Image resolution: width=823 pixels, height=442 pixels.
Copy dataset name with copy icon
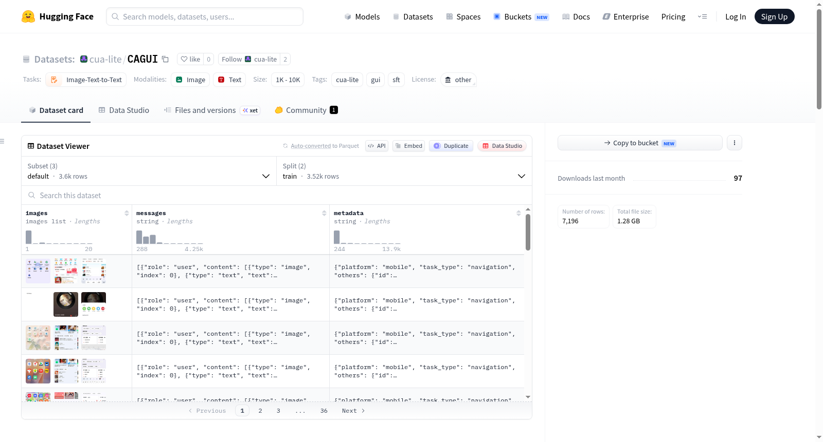click(165, 59)
